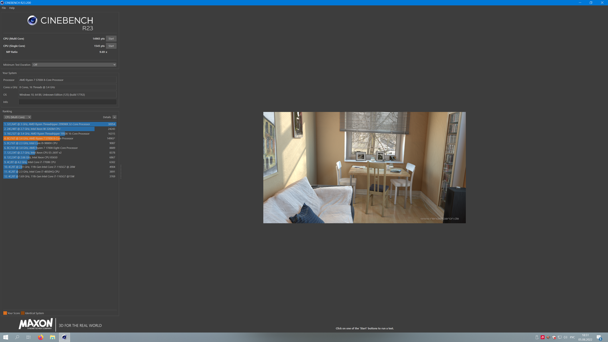Click the Cores x GHz value field
This screenshot has width=608, height=342.
(x=67, y=87)
